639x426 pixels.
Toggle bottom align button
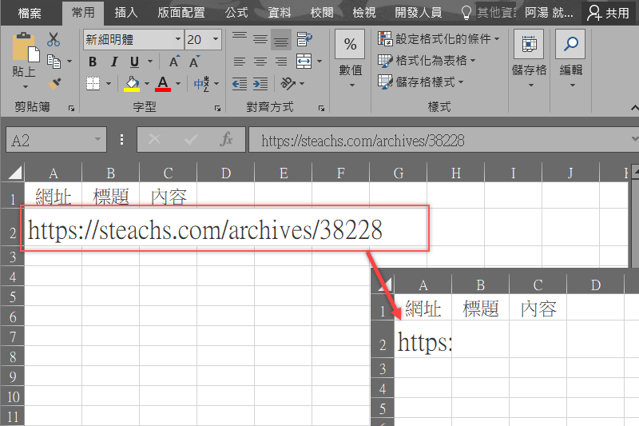click(281, 39)
